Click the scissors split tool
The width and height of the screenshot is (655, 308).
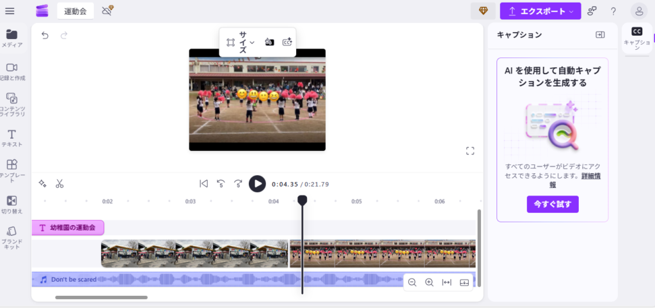click(59, 183)
